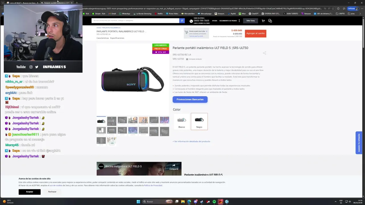
Task: Switch to the Parlante portátil browser tab
Action: pyautogui.click(x=56, y=3)
